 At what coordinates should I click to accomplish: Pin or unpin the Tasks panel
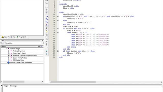41,41
